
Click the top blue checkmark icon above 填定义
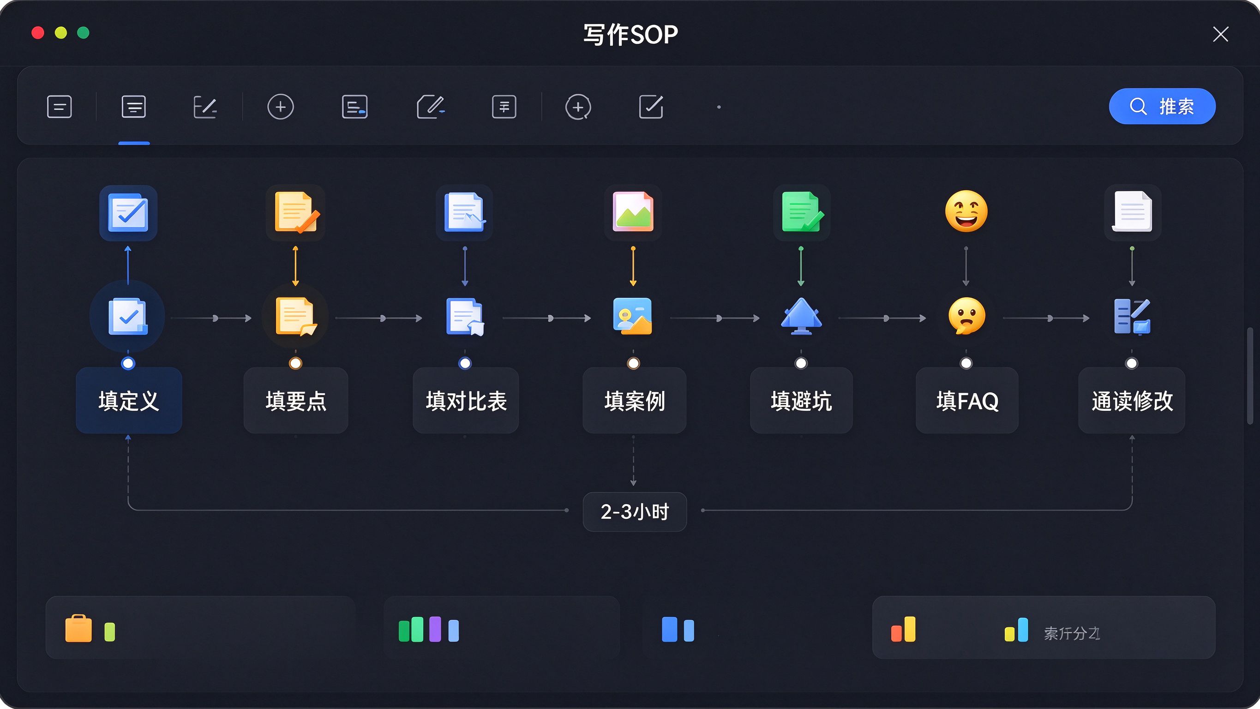128,212
